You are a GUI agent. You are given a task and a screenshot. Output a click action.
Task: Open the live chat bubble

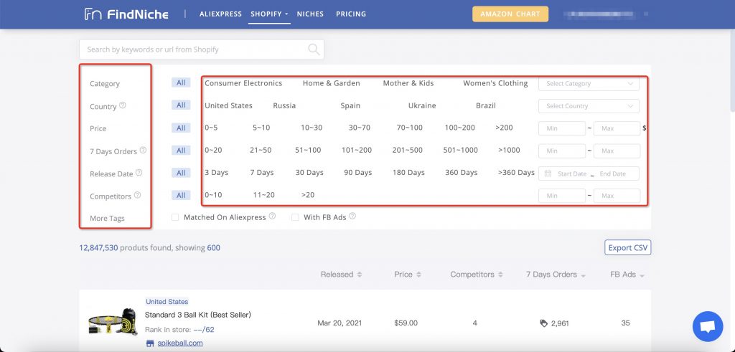pyautogui.click(x=707, y=326)
